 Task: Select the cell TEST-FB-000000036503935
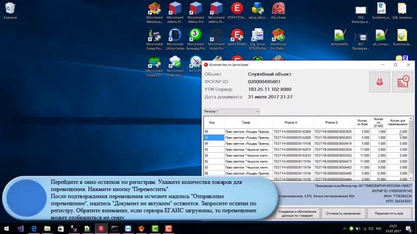coord(333,131)
